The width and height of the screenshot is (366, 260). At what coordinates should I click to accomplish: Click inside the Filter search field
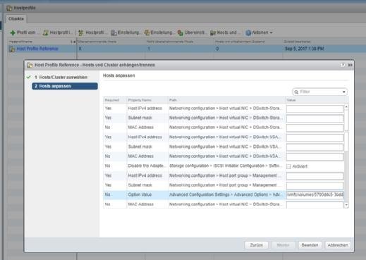coord(320,92)
